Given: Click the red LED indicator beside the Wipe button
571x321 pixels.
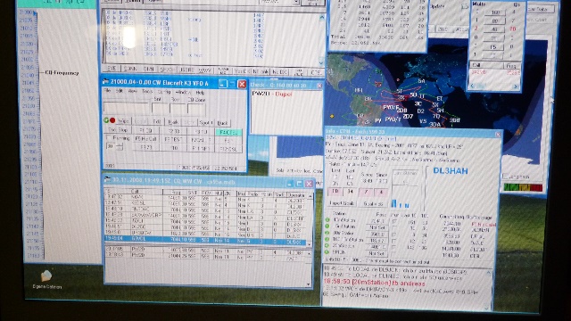Looking at the screenshot, I should [112, 120].
